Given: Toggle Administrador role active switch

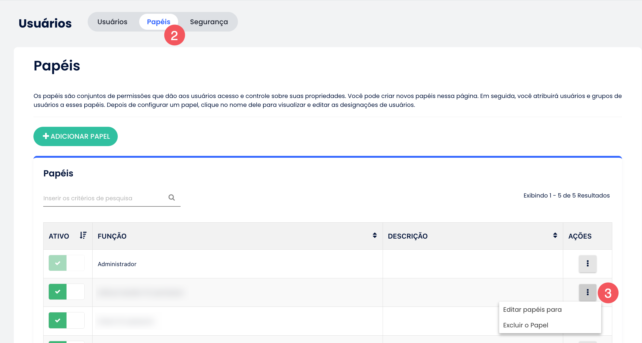Looking at the screenshot, I should point(67,263).
